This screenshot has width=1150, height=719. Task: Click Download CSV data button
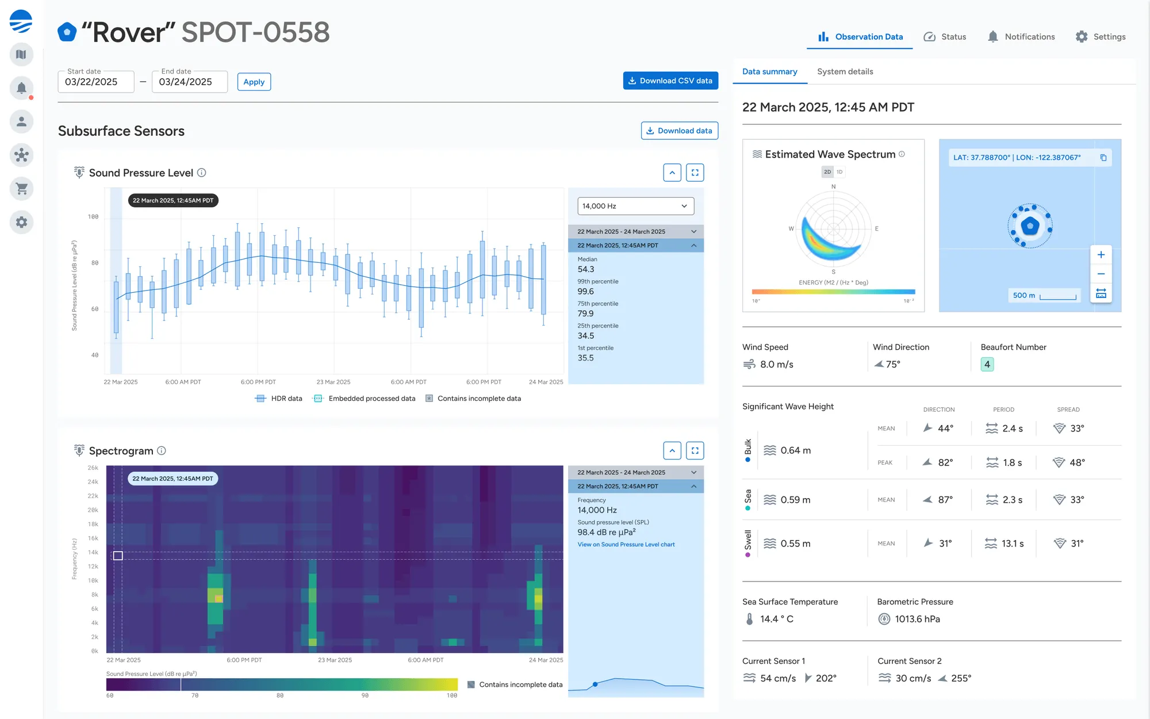670,81
